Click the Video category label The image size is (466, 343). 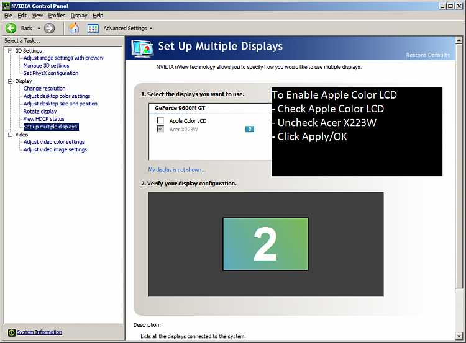point(22,135)
